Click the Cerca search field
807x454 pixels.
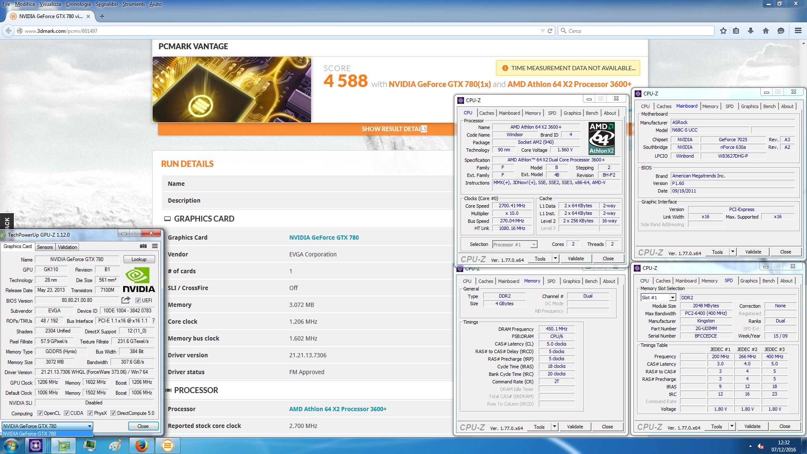click(636, 31)
